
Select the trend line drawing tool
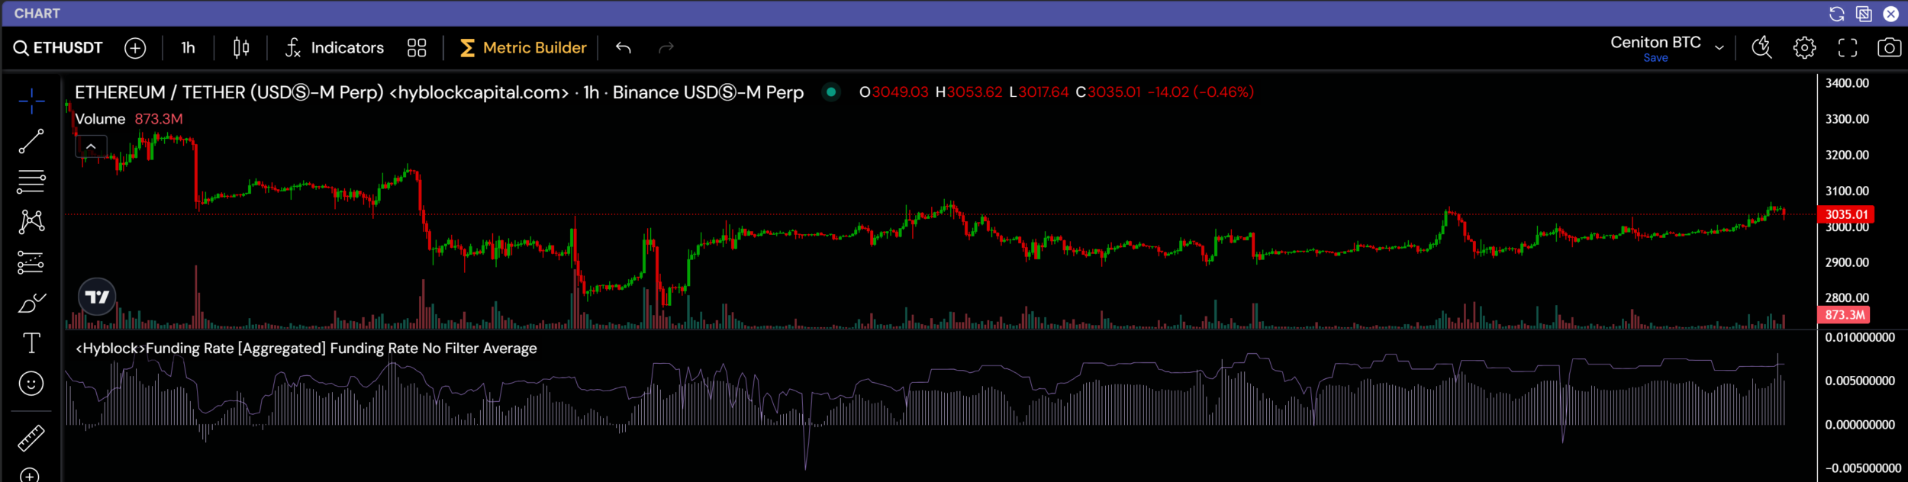[x=31, y=141]
